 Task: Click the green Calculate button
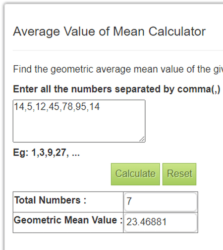[x=135, y=174]
